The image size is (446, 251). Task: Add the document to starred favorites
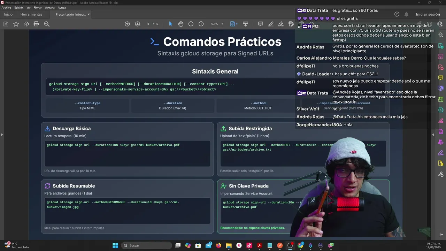tap(16, 24)
